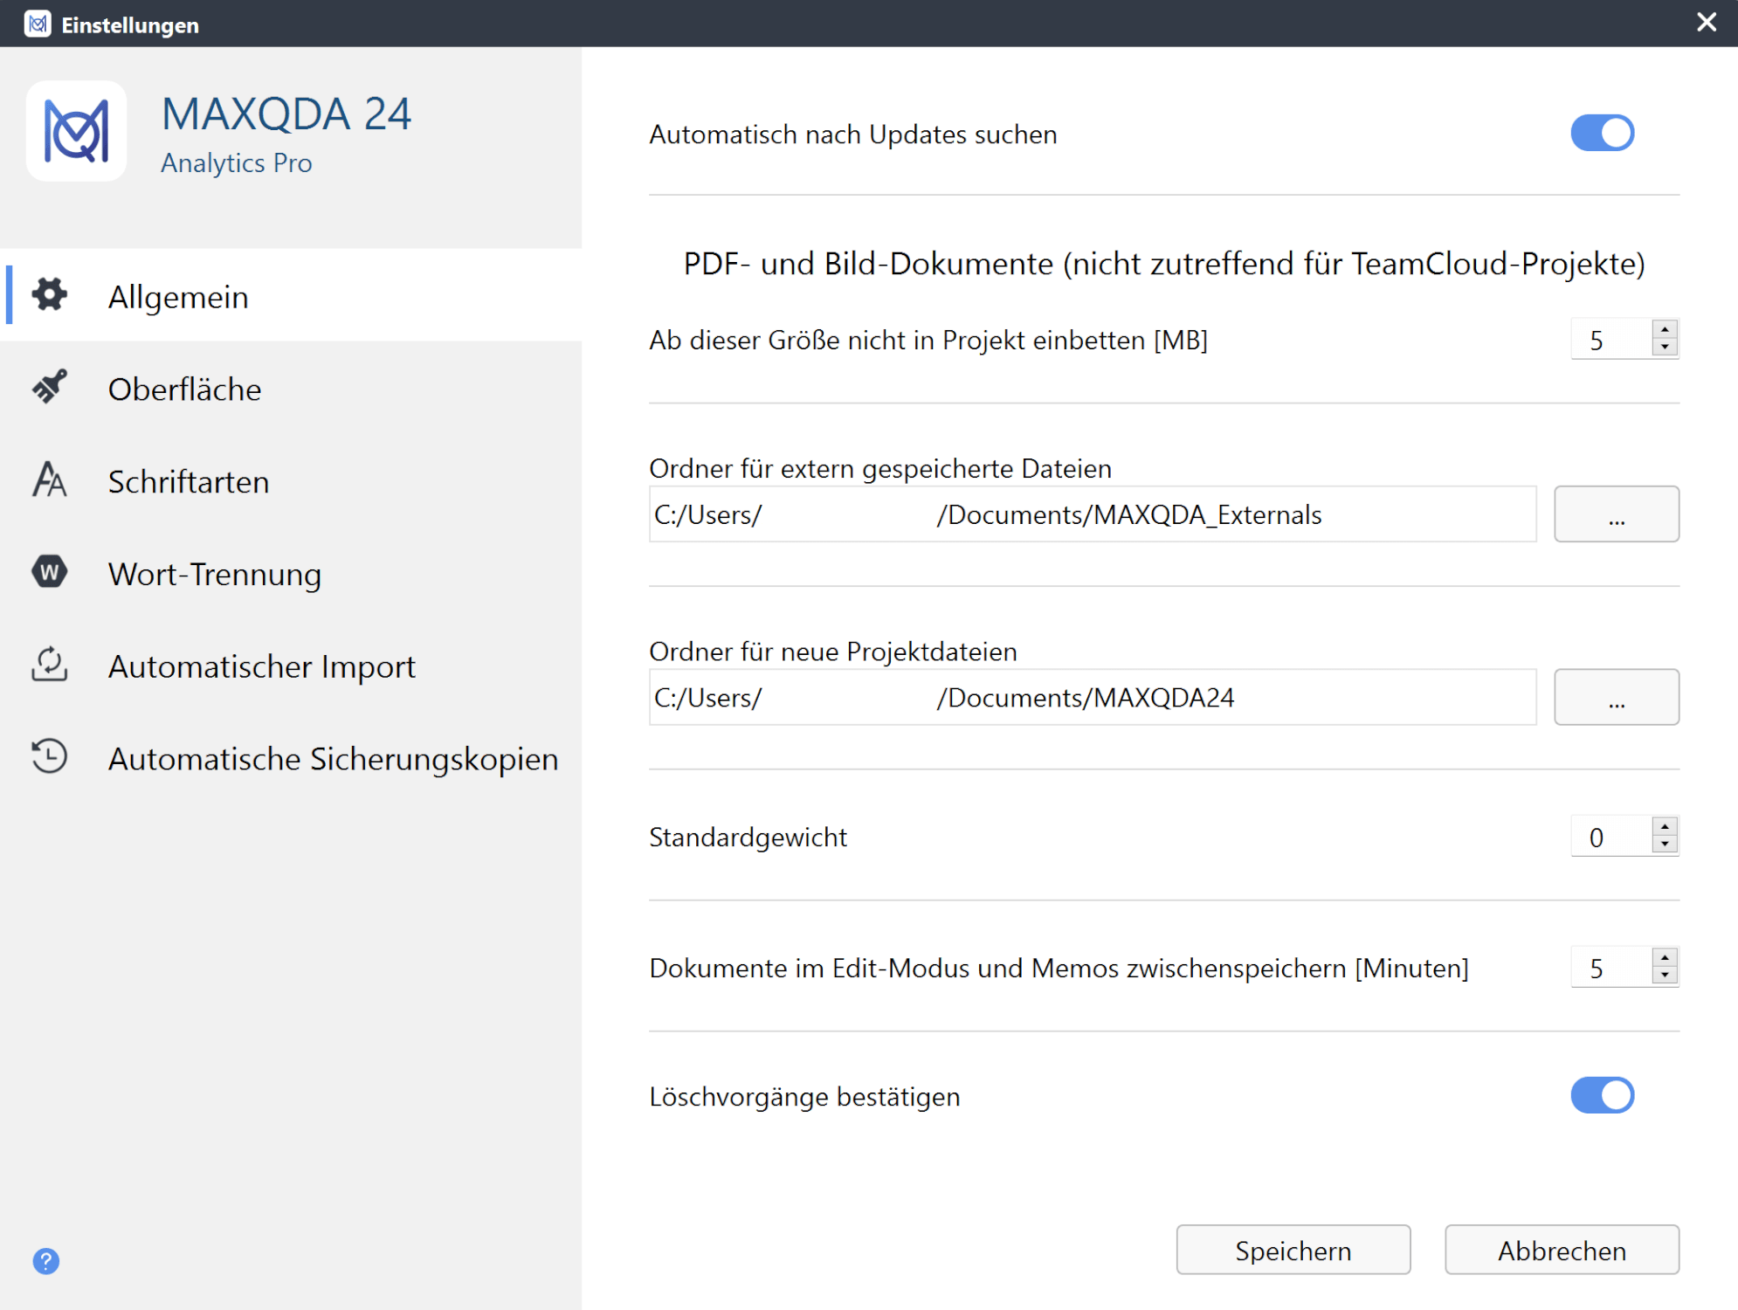Close the Einstellungen window

click(1707, 23)
